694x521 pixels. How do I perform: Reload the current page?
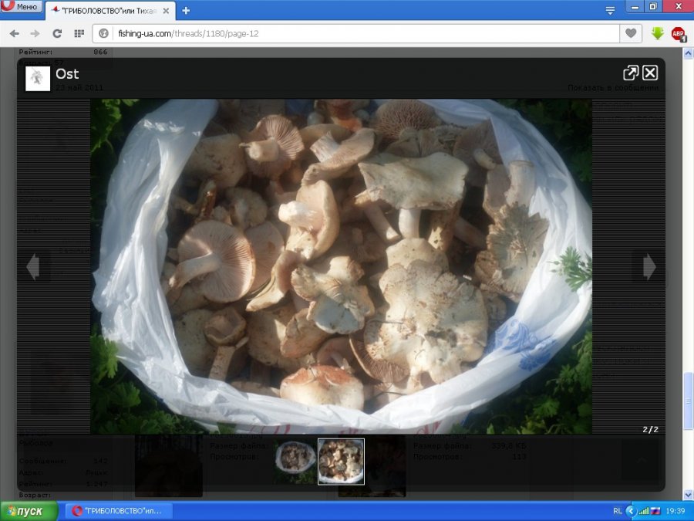pos(57,33)
